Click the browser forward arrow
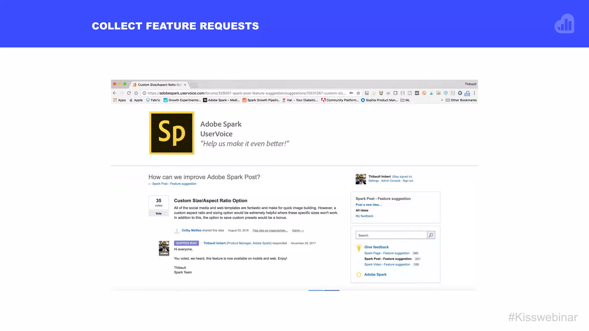This screenshot has height=331, width=589. tap(122, 93)
